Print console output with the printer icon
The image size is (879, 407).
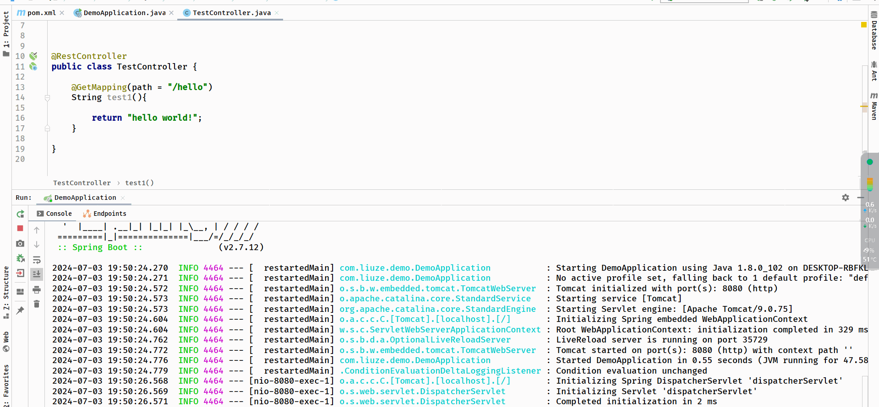point(37,289)
